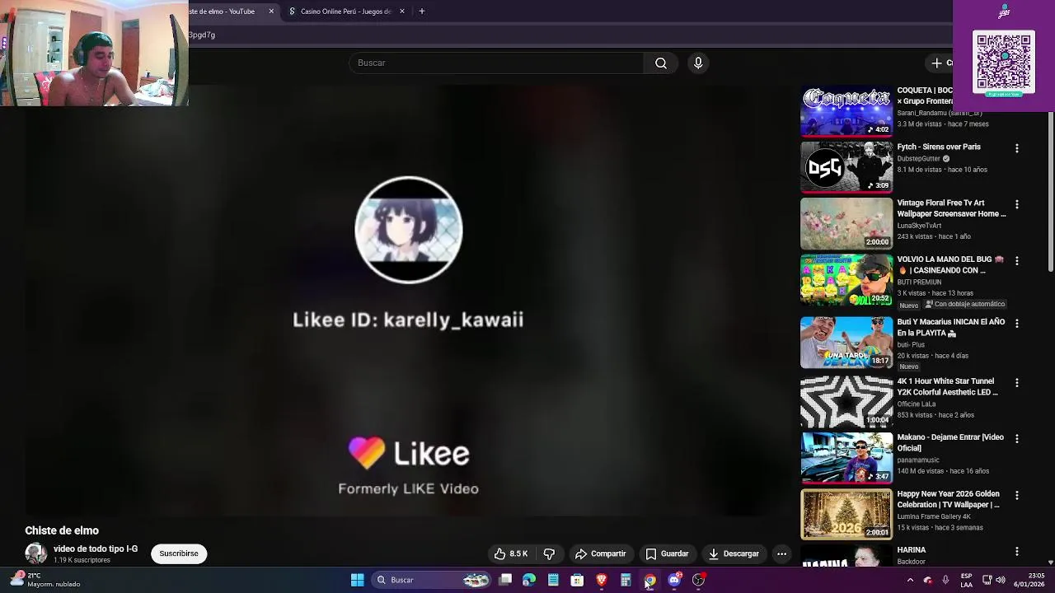Open Microsoft Store from the taskbar
Image resolution: width=1055 pixels, height=593 pixels.
[x=577, y=581]
